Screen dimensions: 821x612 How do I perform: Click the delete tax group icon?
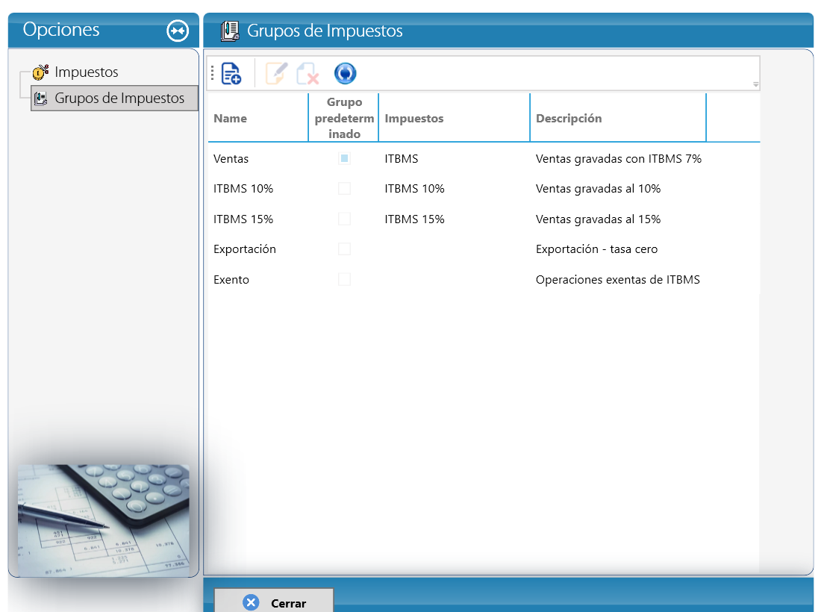click(x=308, y=73)
